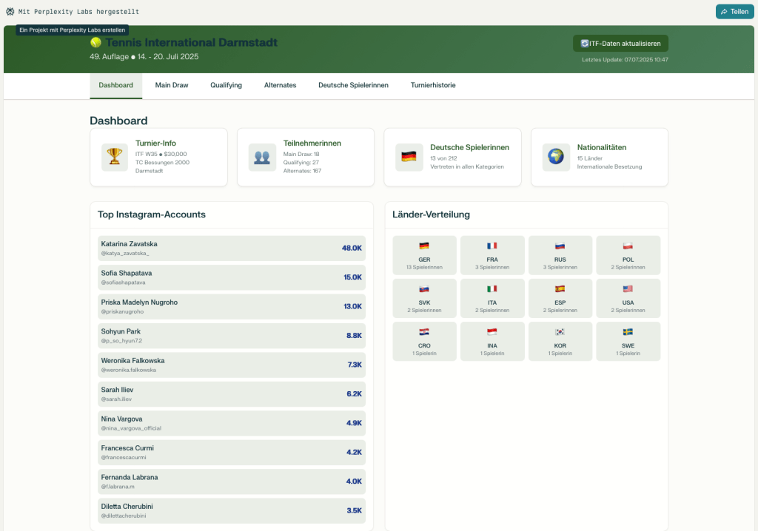Select Priska Madelyn Nugroho account row

point(232,306)
